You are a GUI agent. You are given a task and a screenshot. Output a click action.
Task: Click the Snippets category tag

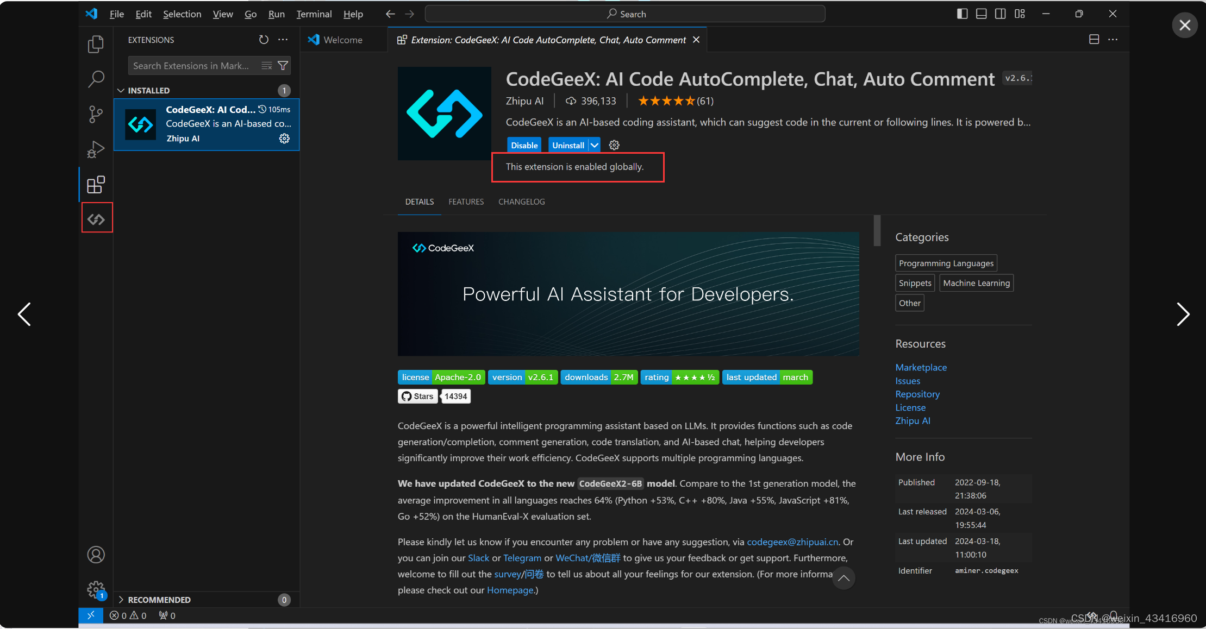coord(915,283)
